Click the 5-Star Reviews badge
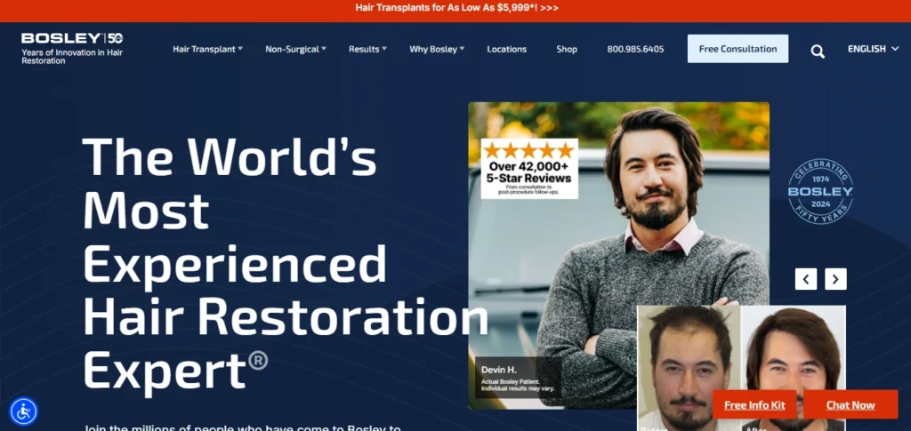 pyautogui.click(x=529, y=168)
